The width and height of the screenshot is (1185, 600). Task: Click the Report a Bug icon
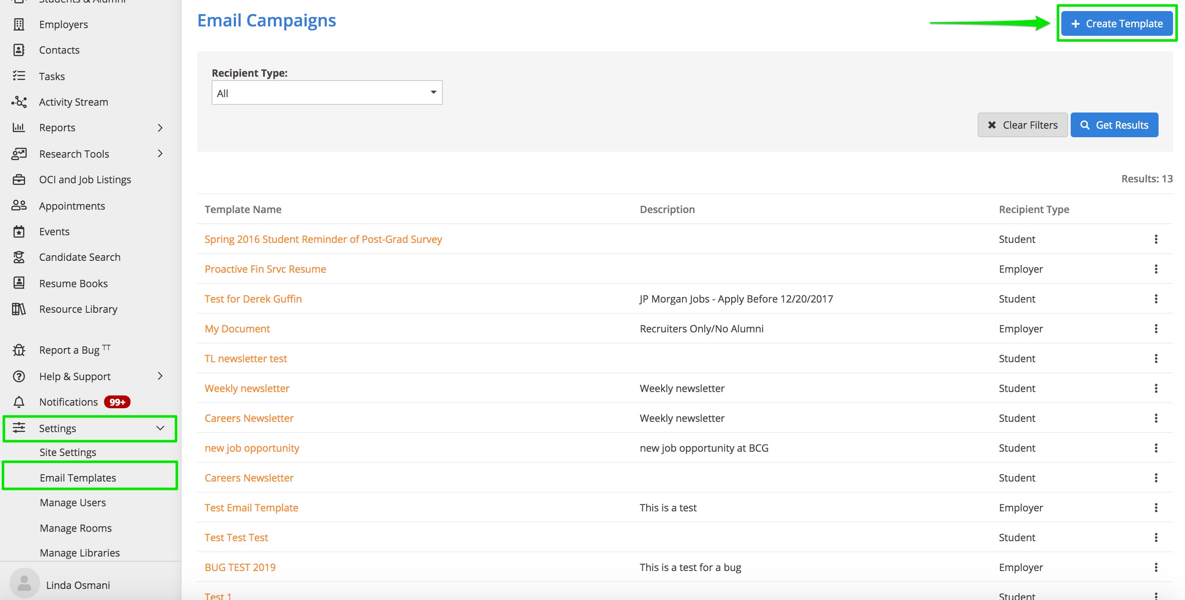(x=19, y=350)
